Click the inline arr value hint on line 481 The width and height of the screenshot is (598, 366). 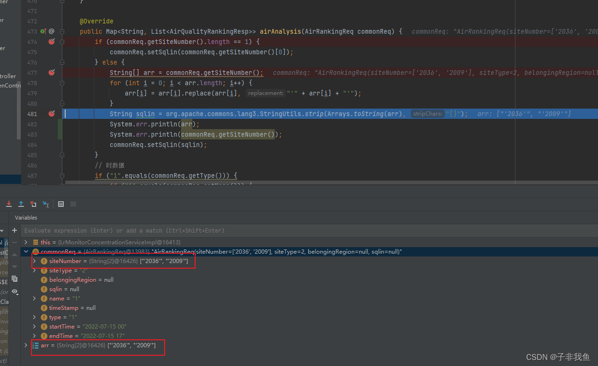(524, 114)
